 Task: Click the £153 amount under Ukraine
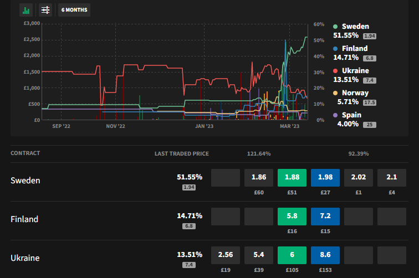[x=325, y=270]
